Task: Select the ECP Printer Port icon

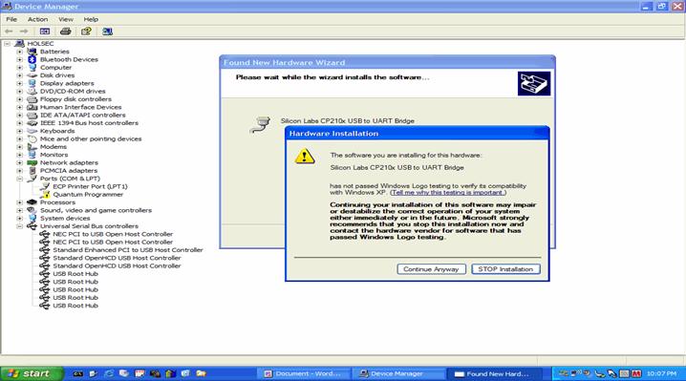Action: coord(45,186)
